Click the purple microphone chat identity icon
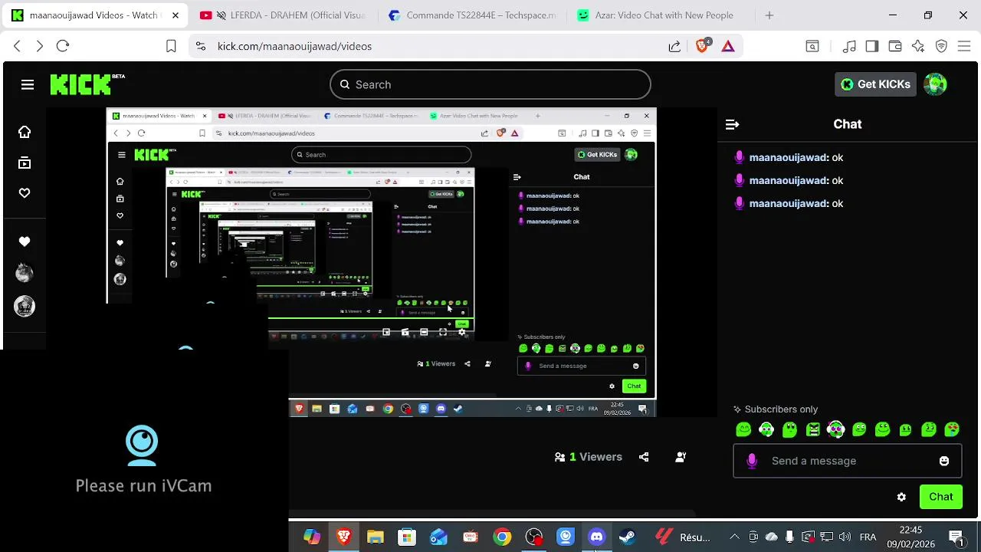 [x=752, y=461]
